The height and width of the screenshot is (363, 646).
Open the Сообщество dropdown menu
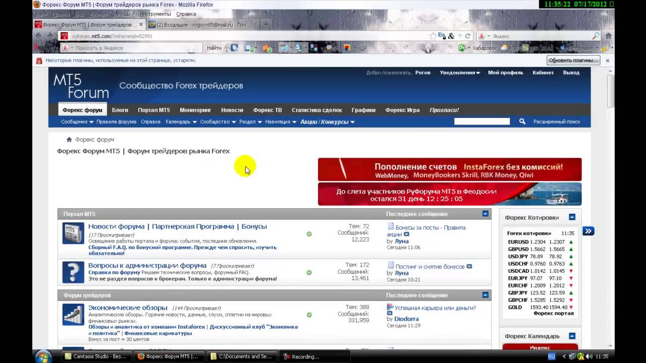point(218,122)
